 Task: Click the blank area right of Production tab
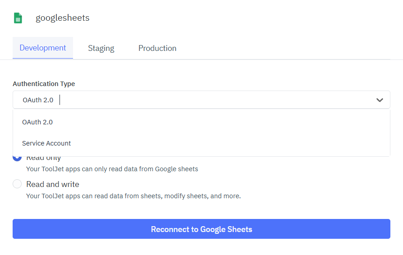[289, 48]
